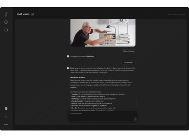
Task: Click the dimmed icon above the version label
Action: pyautogui.click(x=6, y=117)
